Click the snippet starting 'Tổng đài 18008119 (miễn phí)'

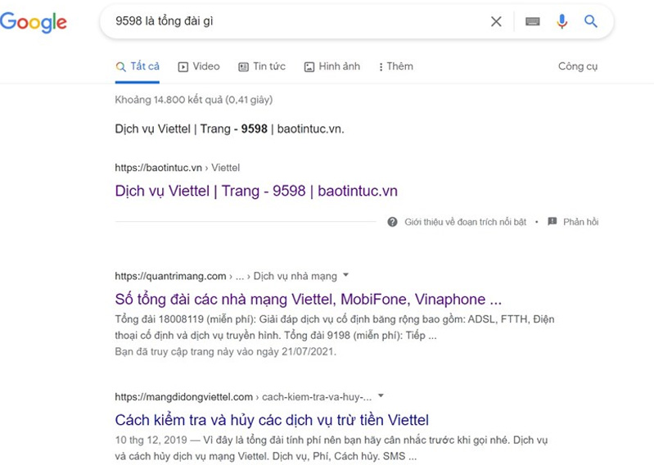[335, 327]
